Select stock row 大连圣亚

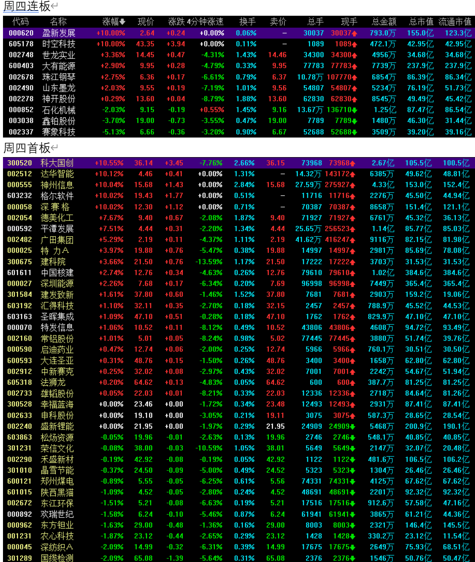(x=238, y=361)
